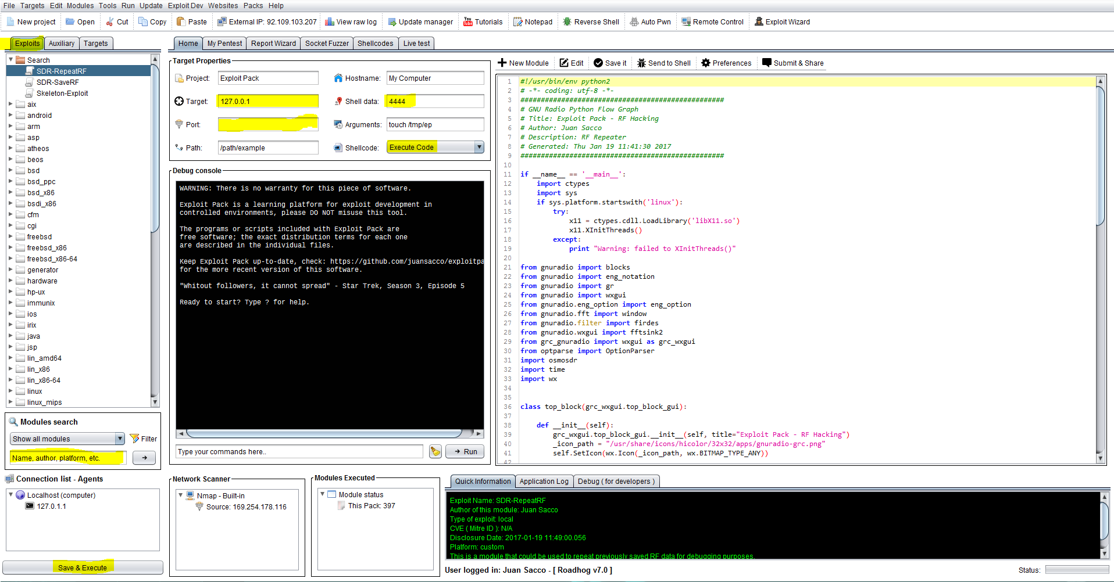Click the Save & Execute button

pyautogui.click(x=83, y=567)
